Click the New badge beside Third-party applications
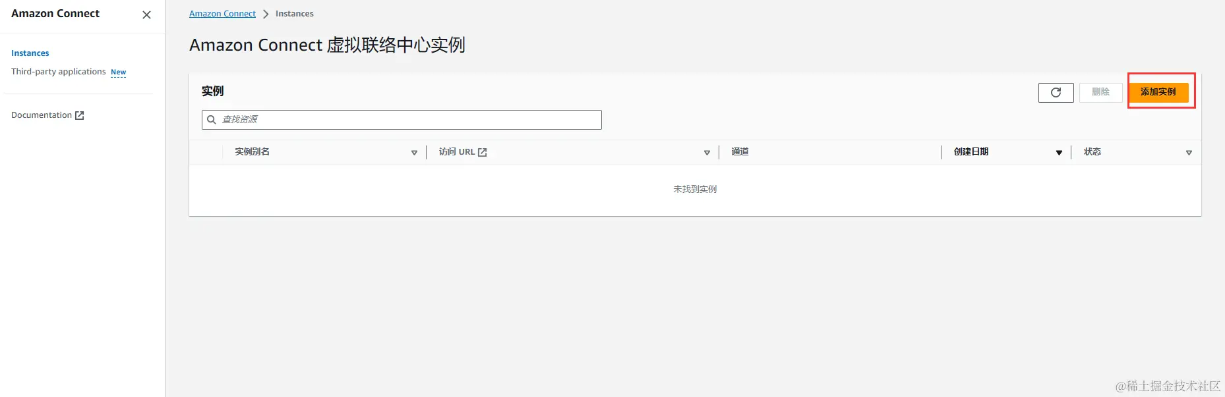Viewport: 1225px width, 397px height. tap(118, 72)
